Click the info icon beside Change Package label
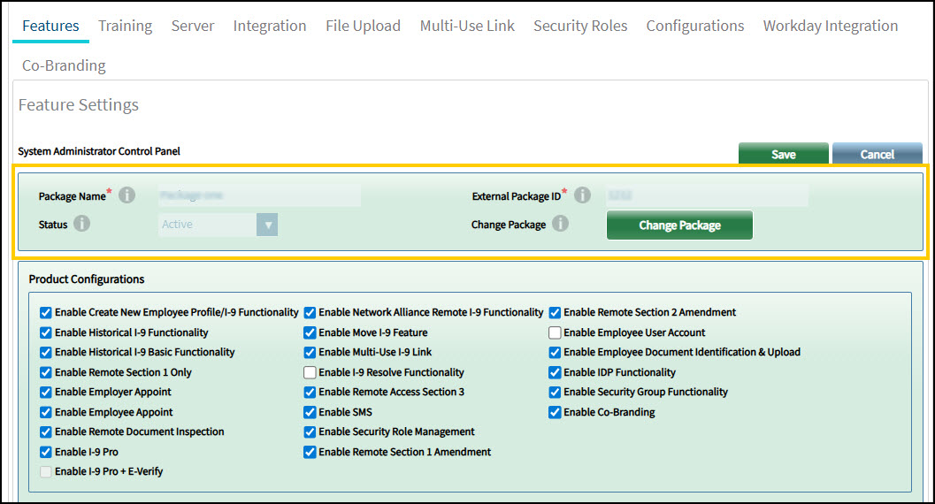Viewport: 935px width, 504px height. tap(560, 225)
